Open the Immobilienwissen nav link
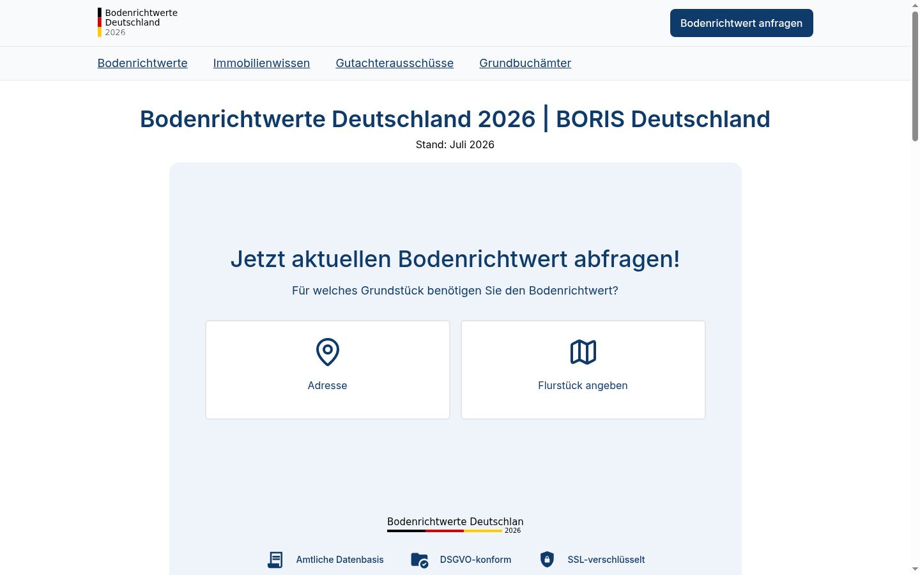920x575 pixels. point(261,63)
